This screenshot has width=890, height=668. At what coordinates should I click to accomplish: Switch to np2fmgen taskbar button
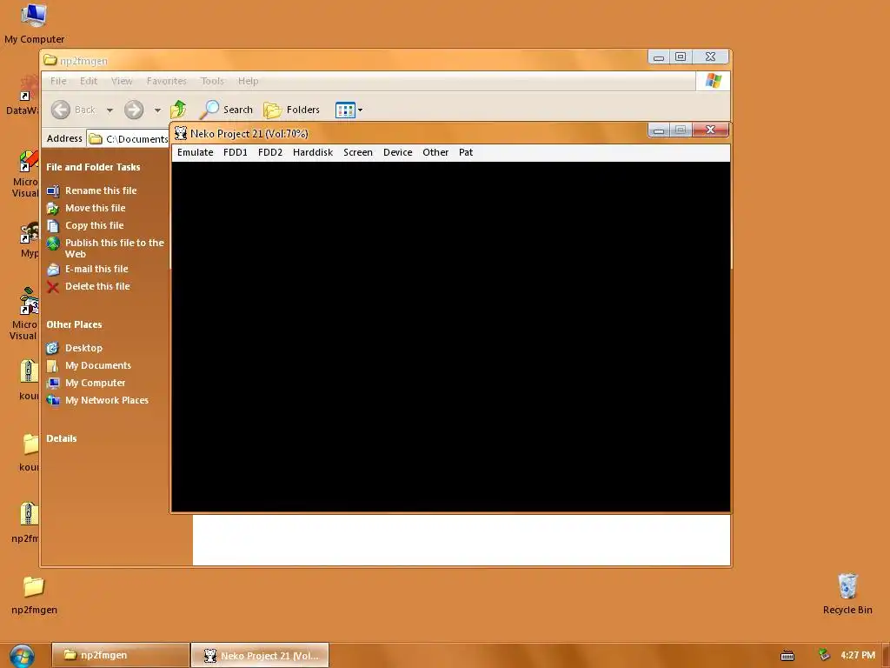pyautogui.click(x=120, y=655)
